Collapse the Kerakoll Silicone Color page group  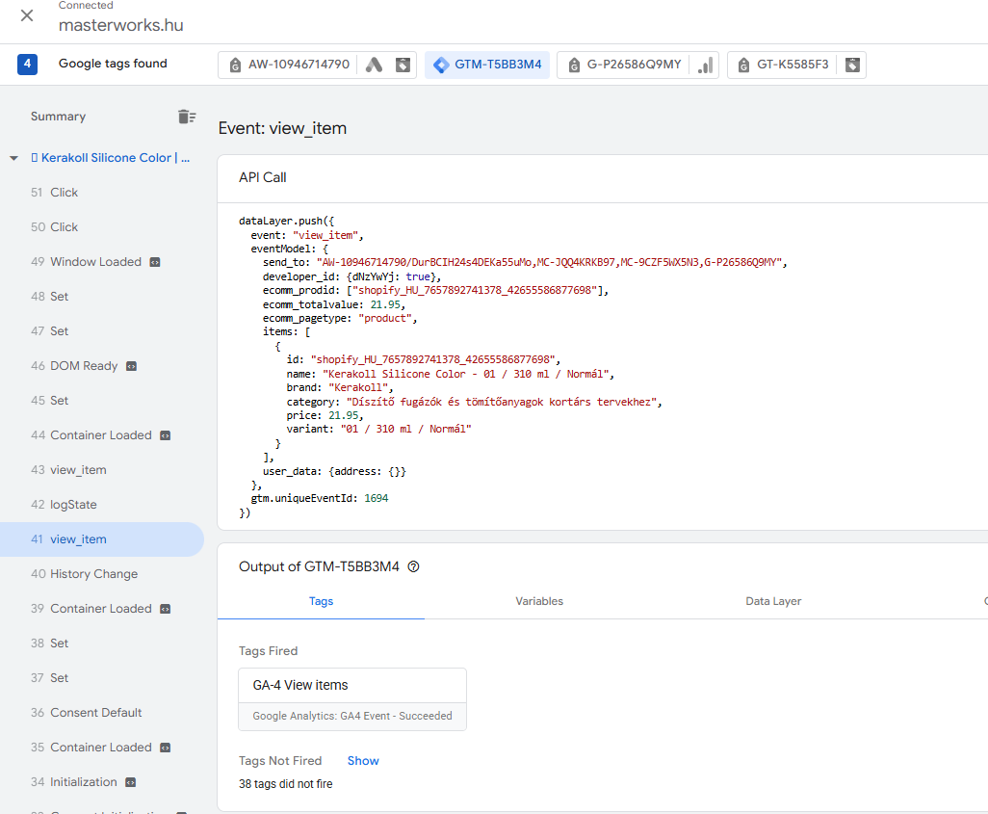[13, 158]
